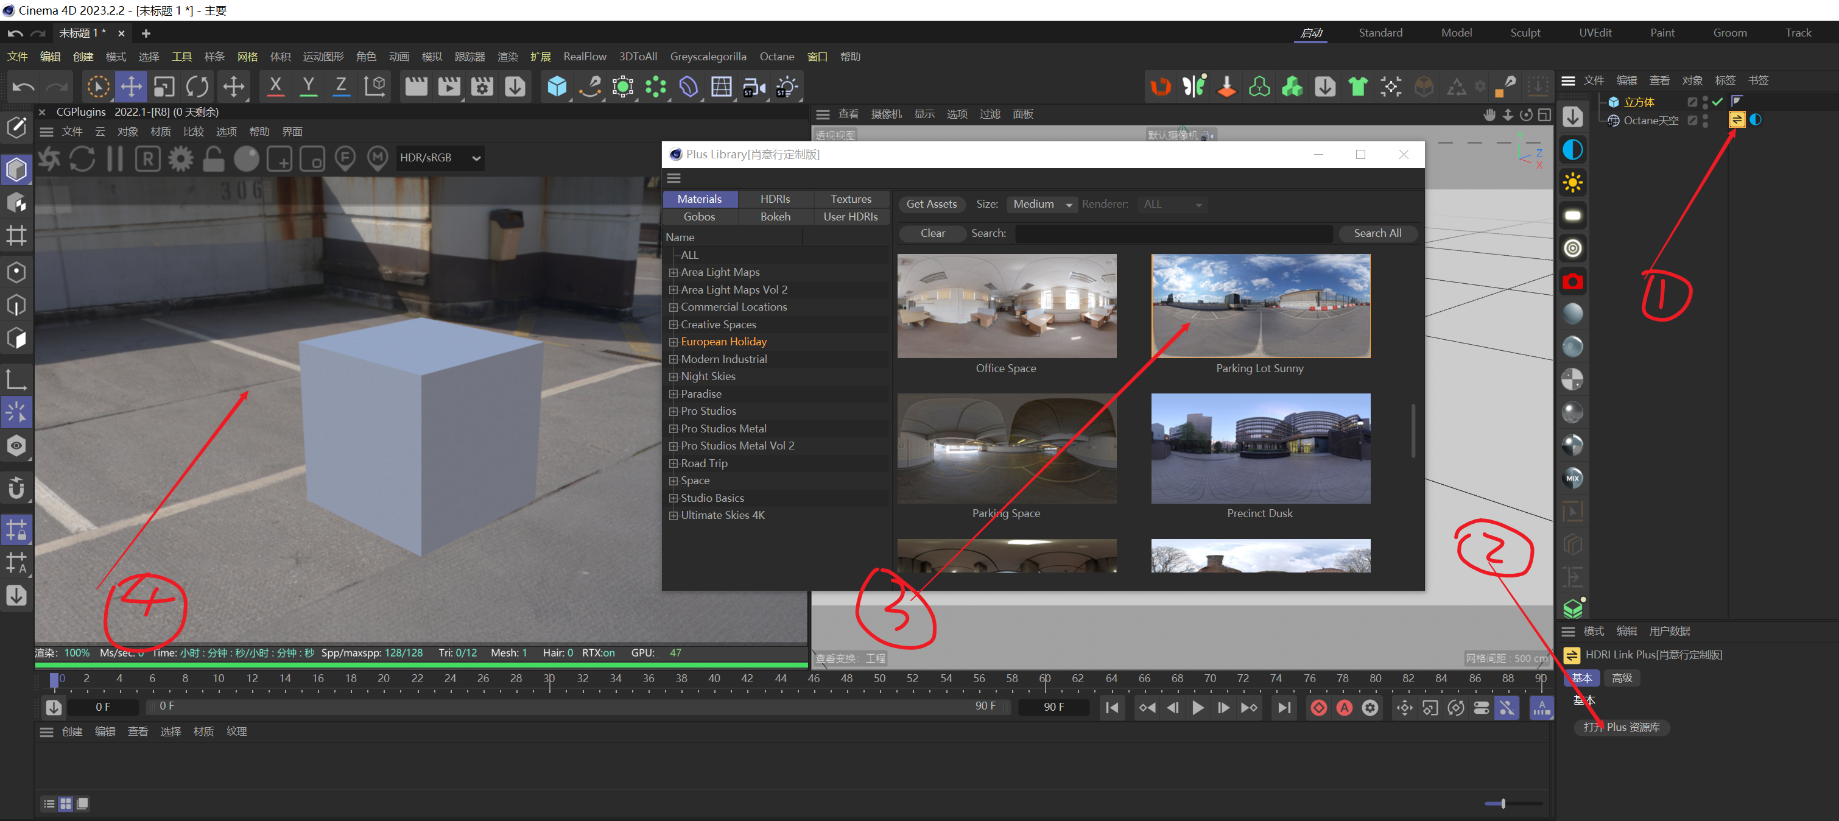Open the Octane menu in menu bar
This screenshot has height=821, width=1839.
tap(777, 57)
